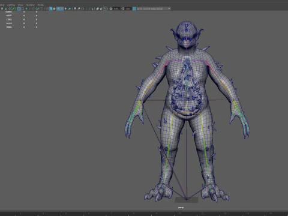Screen dimensions: 288x216
Task: Switch viewport to Wireframe shading
Action: pyautogui.click(x=47, y=8)
